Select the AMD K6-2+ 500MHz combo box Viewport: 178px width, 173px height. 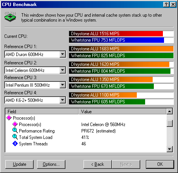[35, 100]
